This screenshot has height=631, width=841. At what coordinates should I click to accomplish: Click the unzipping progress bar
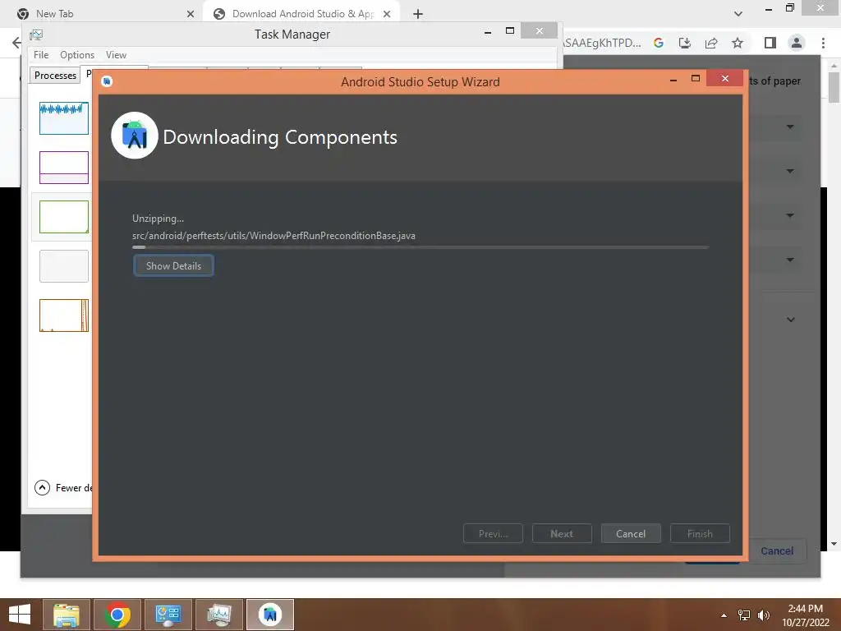pos(420,247)
